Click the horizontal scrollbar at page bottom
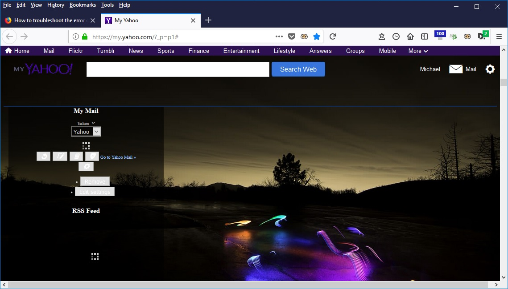Screen dimensions: 508x289 tap(250, 285)
